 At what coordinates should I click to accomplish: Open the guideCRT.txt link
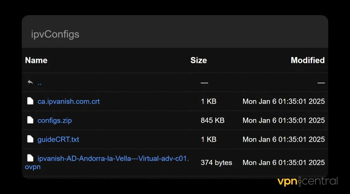(x=58, y=139)
